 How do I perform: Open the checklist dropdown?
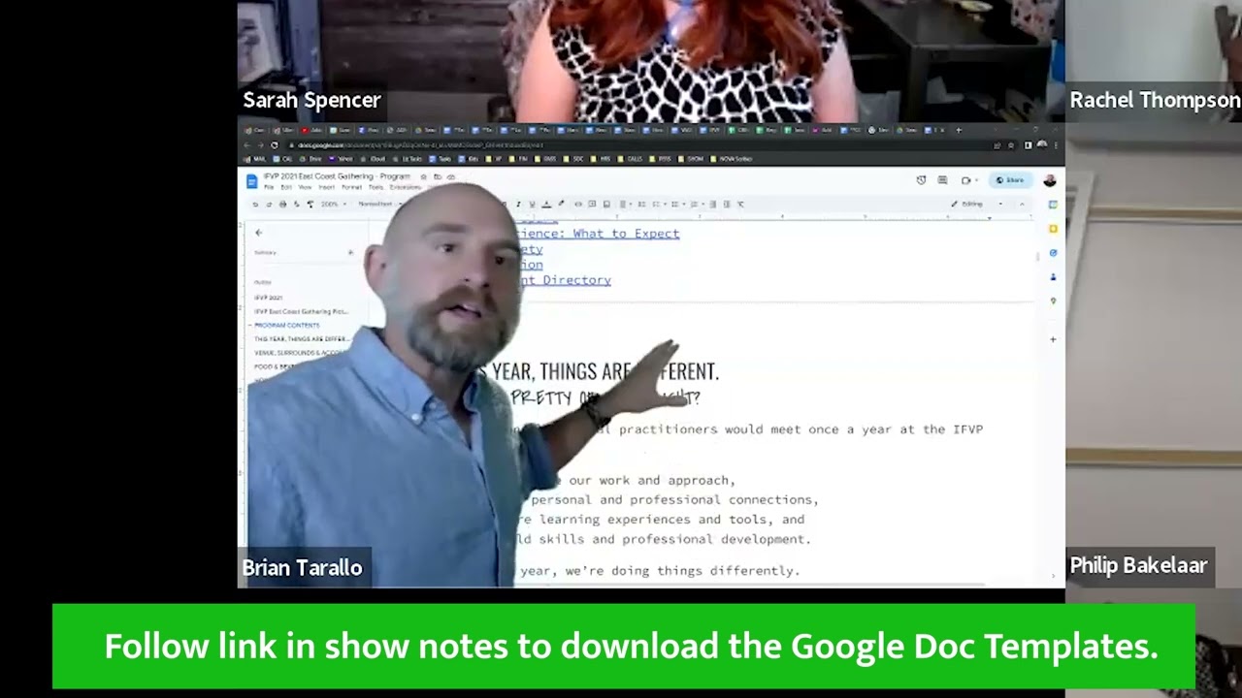tap(659, 204)
